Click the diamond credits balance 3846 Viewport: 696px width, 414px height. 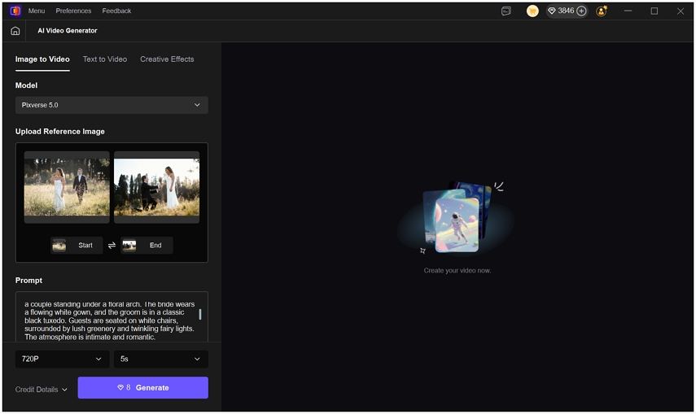tap(560, 11)
